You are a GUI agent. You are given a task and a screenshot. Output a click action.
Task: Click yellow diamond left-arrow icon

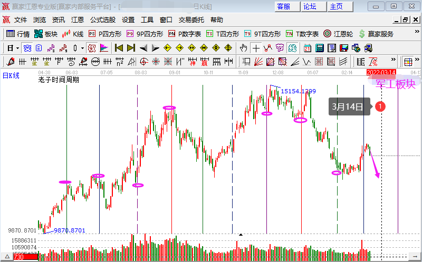167,48
